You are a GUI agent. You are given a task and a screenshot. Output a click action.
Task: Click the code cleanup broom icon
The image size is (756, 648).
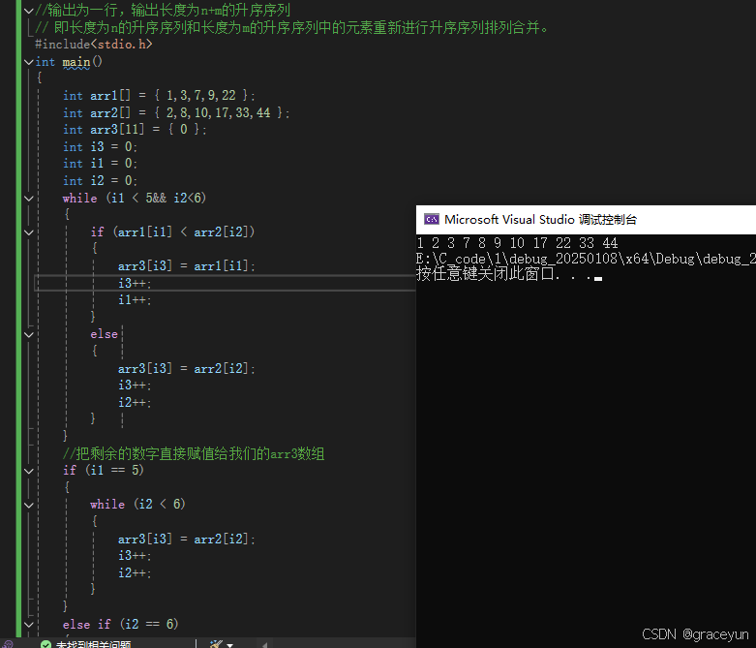click(216, 644)
